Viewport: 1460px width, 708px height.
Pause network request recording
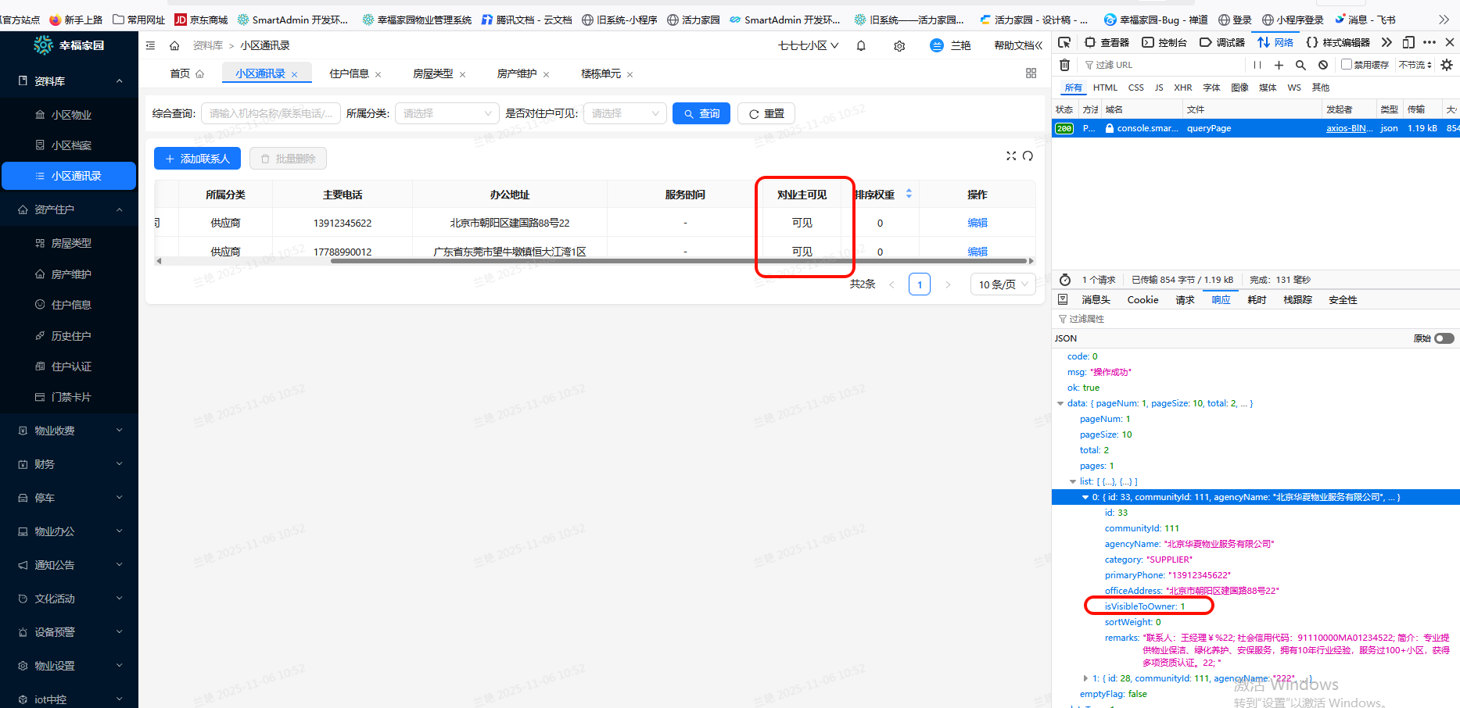(1257, 65)
